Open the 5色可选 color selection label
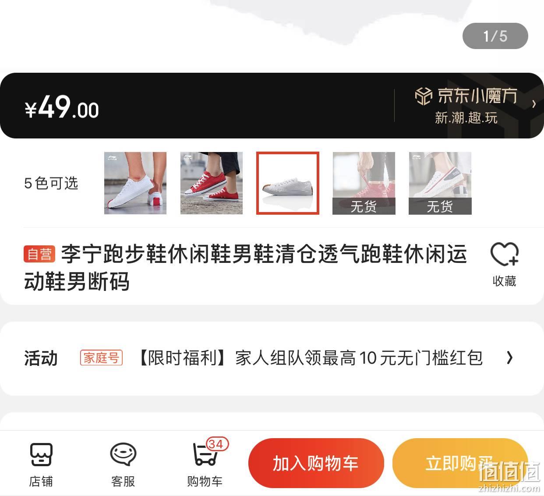The width and height of the screenshot is (544, 496). point(51,183)
